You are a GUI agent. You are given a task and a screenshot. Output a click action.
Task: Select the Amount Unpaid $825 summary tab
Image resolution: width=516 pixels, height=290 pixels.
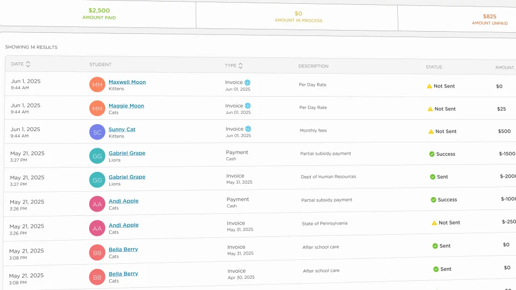point(489,19)
